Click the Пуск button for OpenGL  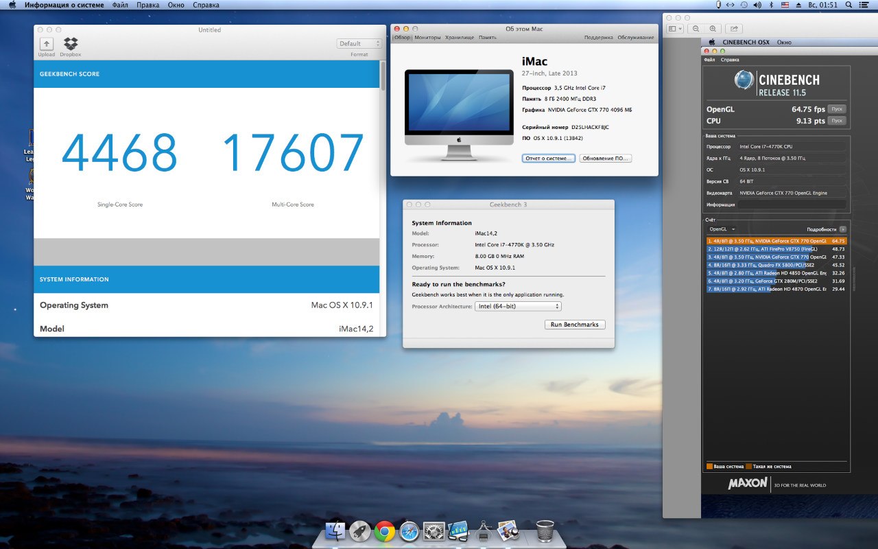point(836,109)
